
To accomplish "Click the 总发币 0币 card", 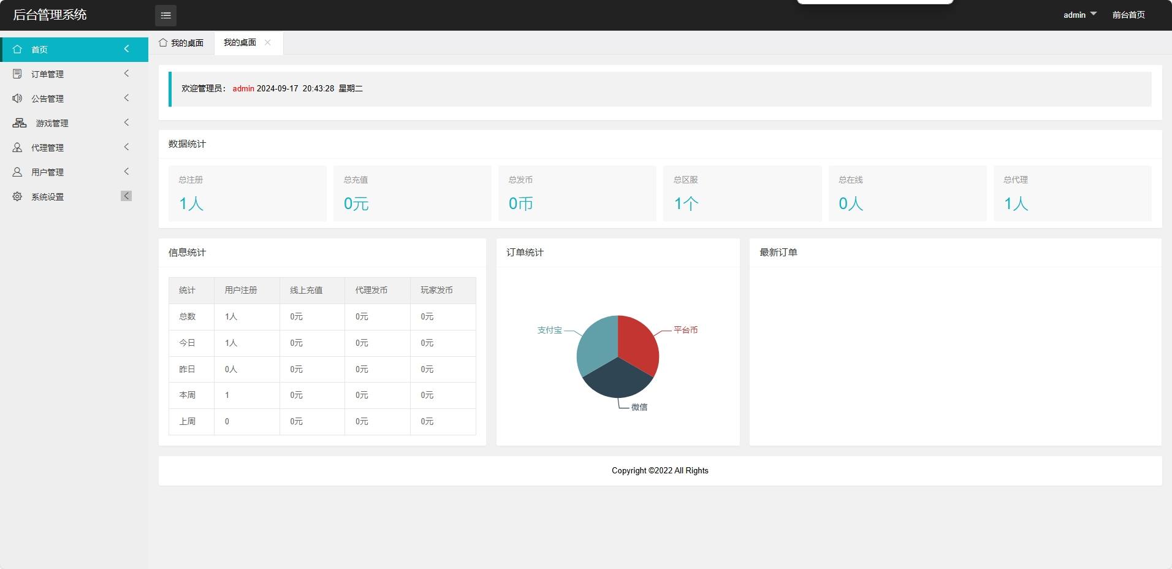I will (577, 193).
